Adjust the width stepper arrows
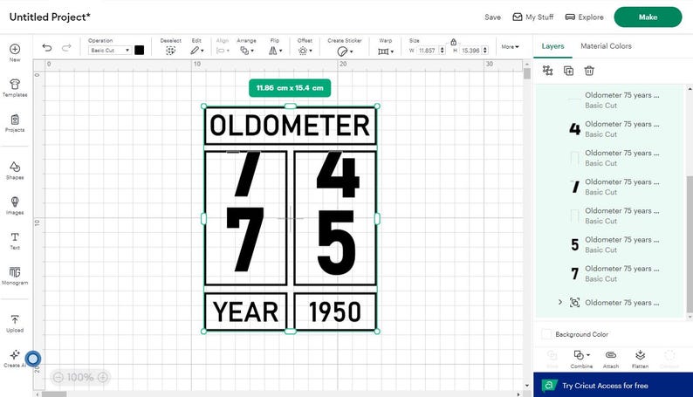 point(442,51)
